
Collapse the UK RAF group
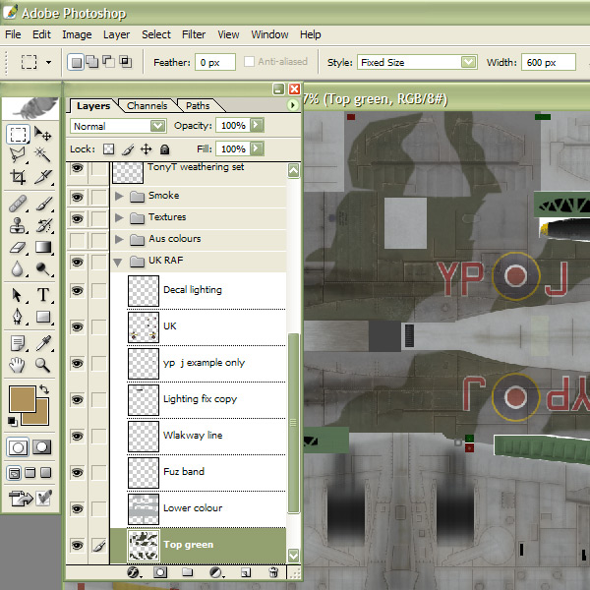[118, 262]
